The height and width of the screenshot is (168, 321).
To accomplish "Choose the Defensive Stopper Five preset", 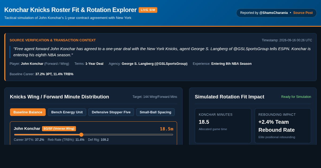I will coord(111,112).
